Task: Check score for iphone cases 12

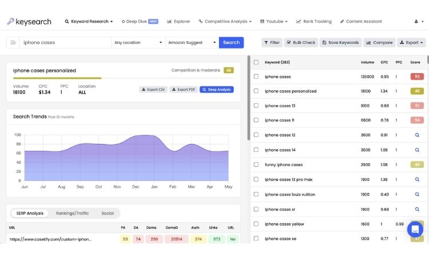Action: [417, 135]
